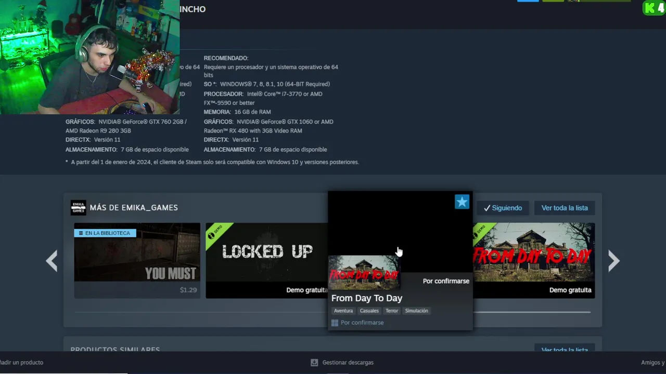Image resolution: width=666 pixels, height=374 pixels.
Task: Open the You Must game card
Action: (x=137, y=261)
